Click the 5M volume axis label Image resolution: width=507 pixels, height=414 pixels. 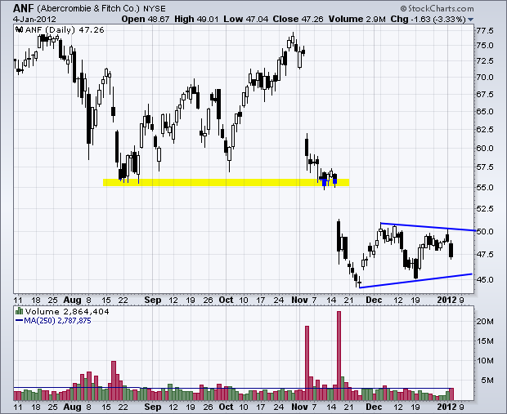pyautogui.click(x=487, y=381)
